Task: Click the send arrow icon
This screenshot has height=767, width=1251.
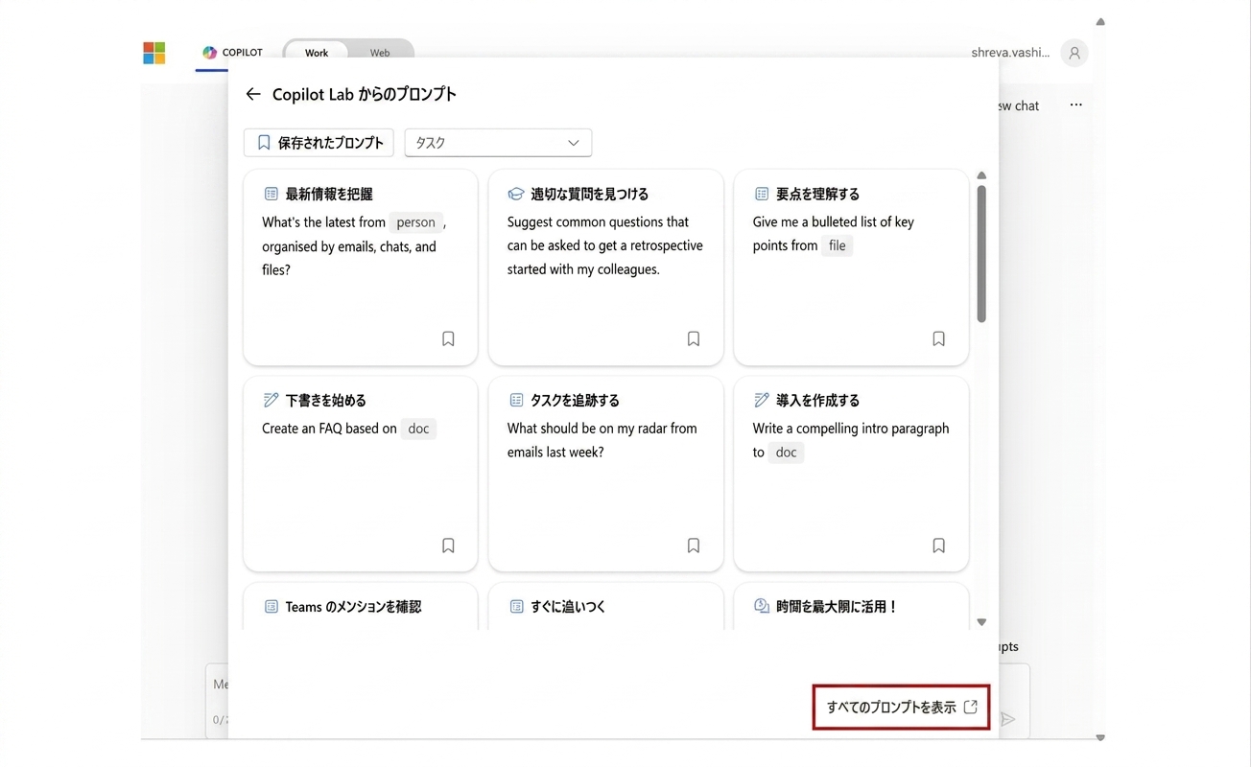Action: click(1007, 719)
